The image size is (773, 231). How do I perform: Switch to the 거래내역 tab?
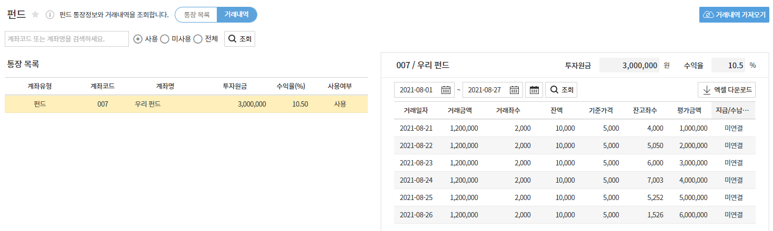[237, 15]
